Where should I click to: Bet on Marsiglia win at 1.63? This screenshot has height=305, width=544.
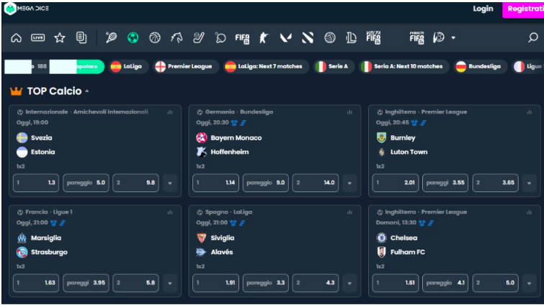[x=36, y=283]
